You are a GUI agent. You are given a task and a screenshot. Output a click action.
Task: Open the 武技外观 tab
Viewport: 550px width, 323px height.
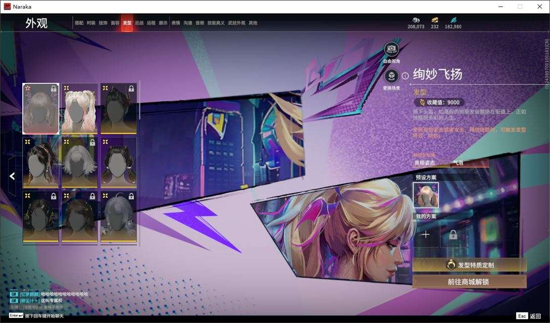(237, 23)
